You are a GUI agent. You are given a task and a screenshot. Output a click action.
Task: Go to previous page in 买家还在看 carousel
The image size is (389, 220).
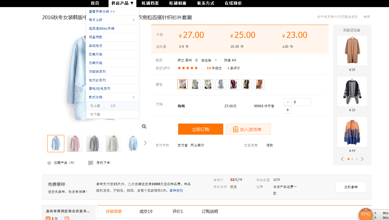tap(342, 159)
